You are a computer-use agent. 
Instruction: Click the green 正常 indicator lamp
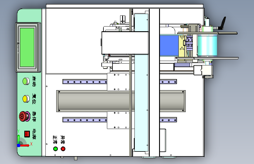(55, 149)
